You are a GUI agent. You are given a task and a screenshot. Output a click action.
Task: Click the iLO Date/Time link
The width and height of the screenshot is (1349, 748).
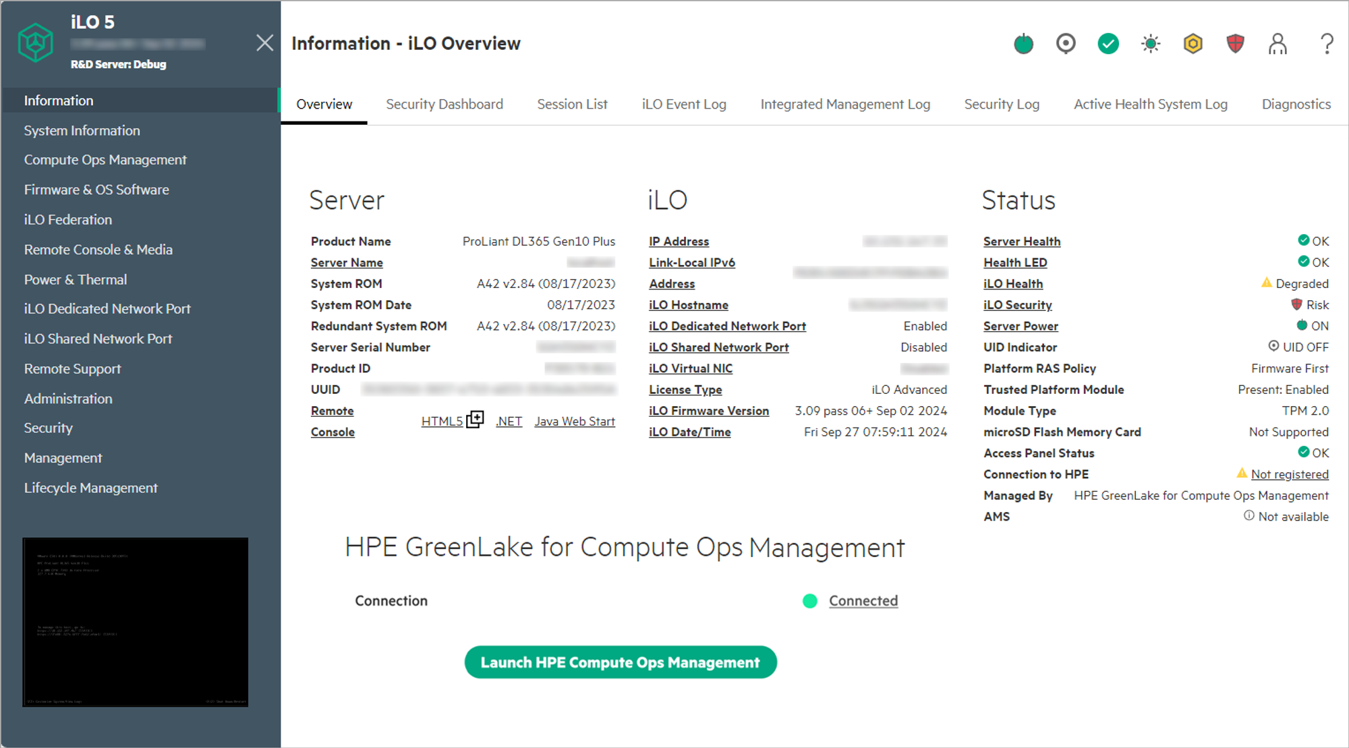click(689, 432)
